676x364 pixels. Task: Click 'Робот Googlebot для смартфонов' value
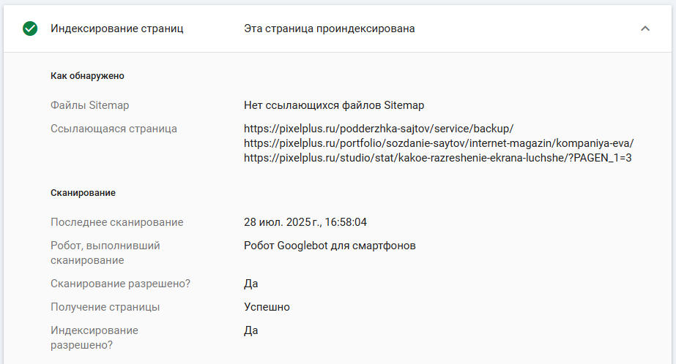pos(330,246)
